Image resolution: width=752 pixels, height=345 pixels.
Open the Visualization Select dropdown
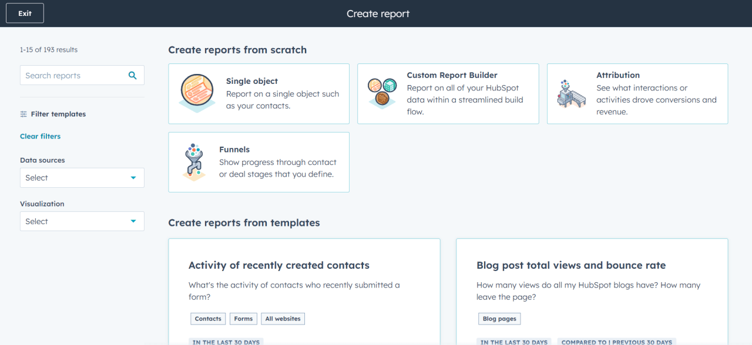pyautogui.click(x=82, y=221)
